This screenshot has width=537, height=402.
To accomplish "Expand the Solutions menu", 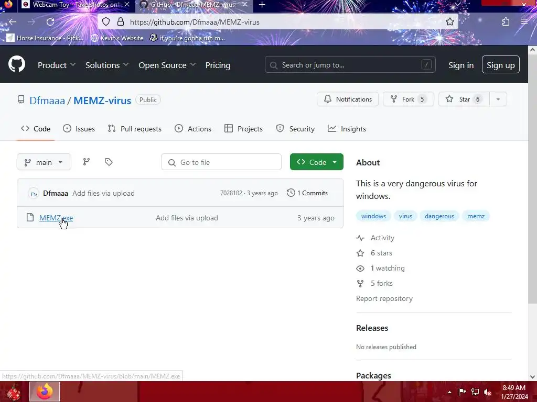I will (107, 65).
